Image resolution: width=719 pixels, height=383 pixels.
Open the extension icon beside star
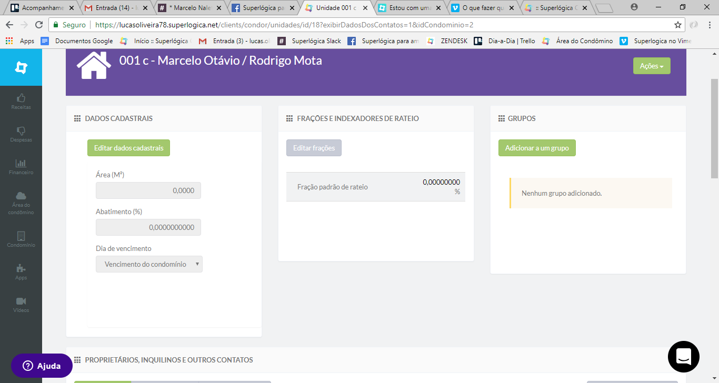click(x=694, y=25)
